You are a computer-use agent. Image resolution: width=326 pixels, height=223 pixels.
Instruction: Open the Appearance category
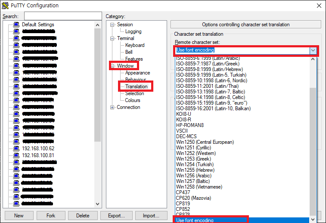(x=137, y=73)
